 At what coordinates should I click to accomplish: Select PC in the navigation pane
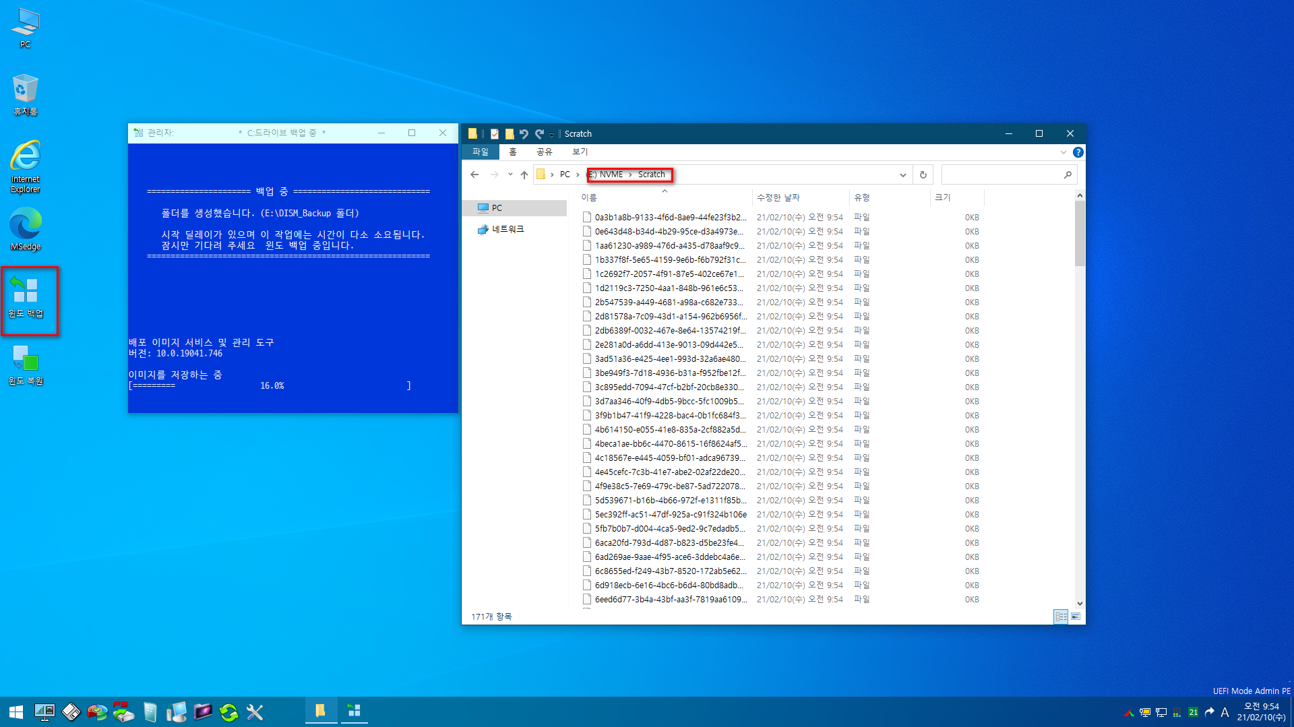(516, 208)
